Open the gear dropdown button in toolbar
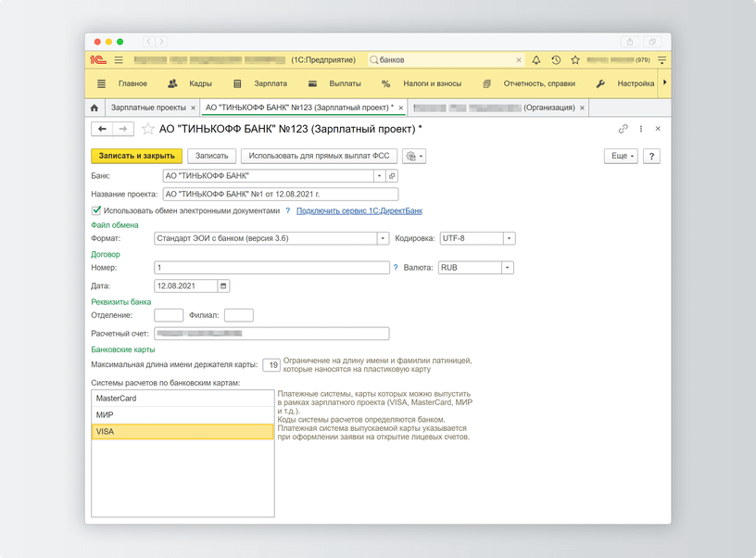The height and width of the screenshot is (558, 756). pos(414,156)
